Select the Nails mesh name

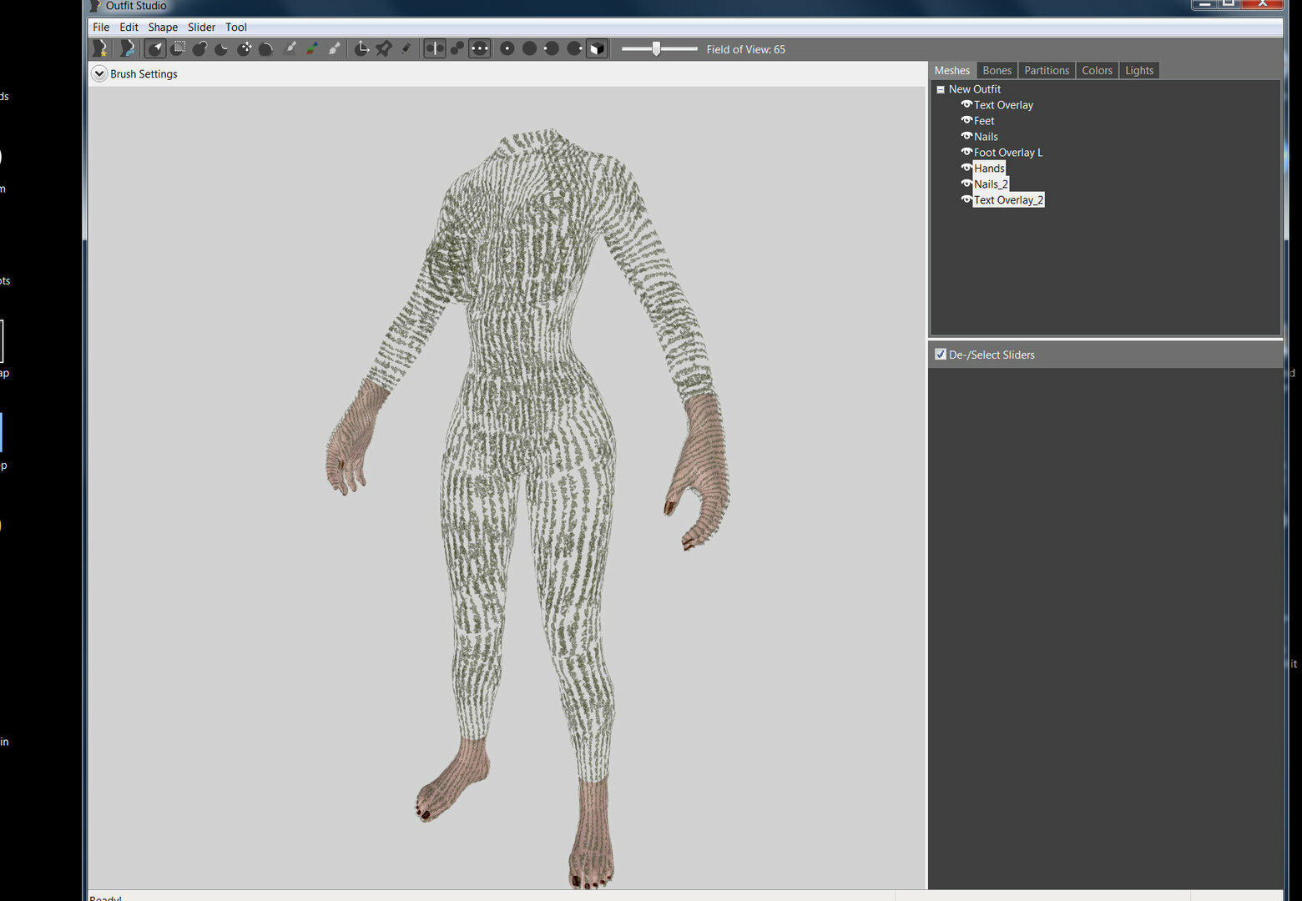pos(986,137)
